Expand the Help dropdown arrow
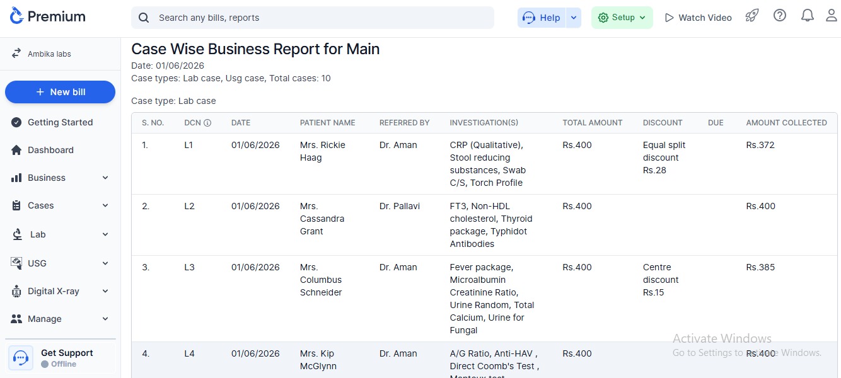This screenshot has height=378, width=841. tap(574, 18)
